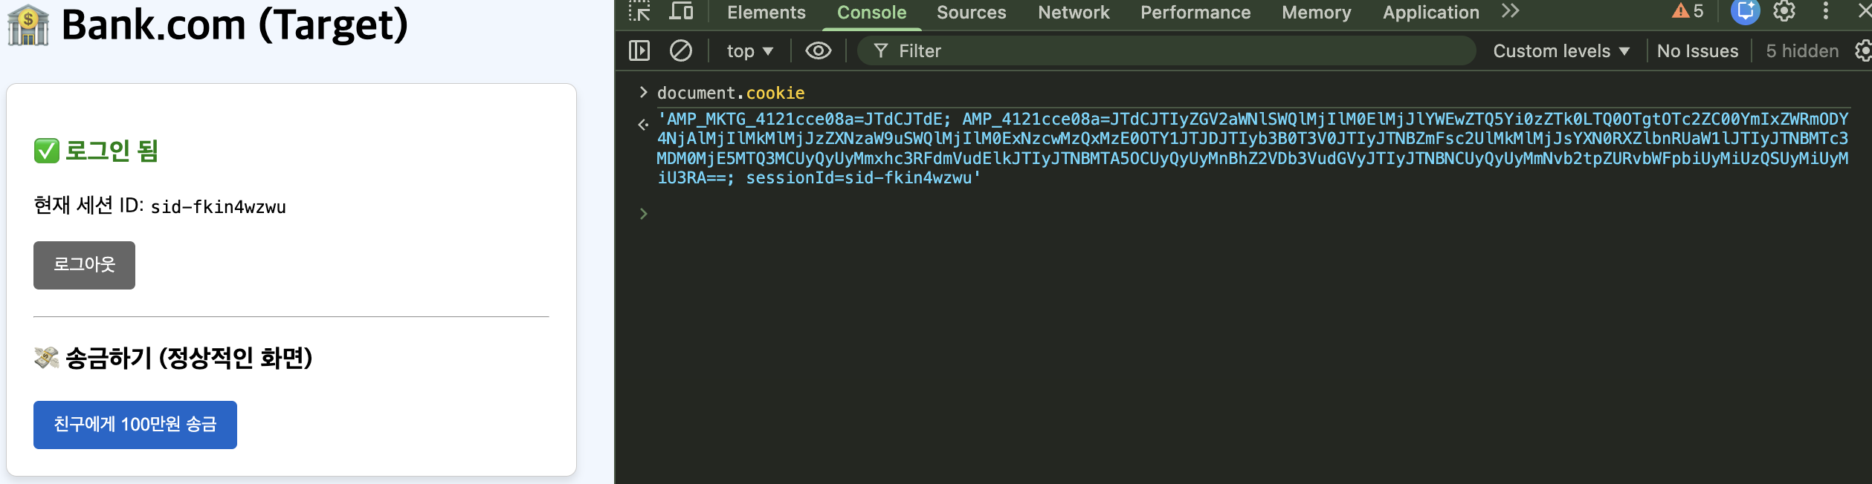Expand the Custom levels dropdown
The width and height of the screenshot is (1872, 484).
pyautogui.click(x=1561, y=50)
